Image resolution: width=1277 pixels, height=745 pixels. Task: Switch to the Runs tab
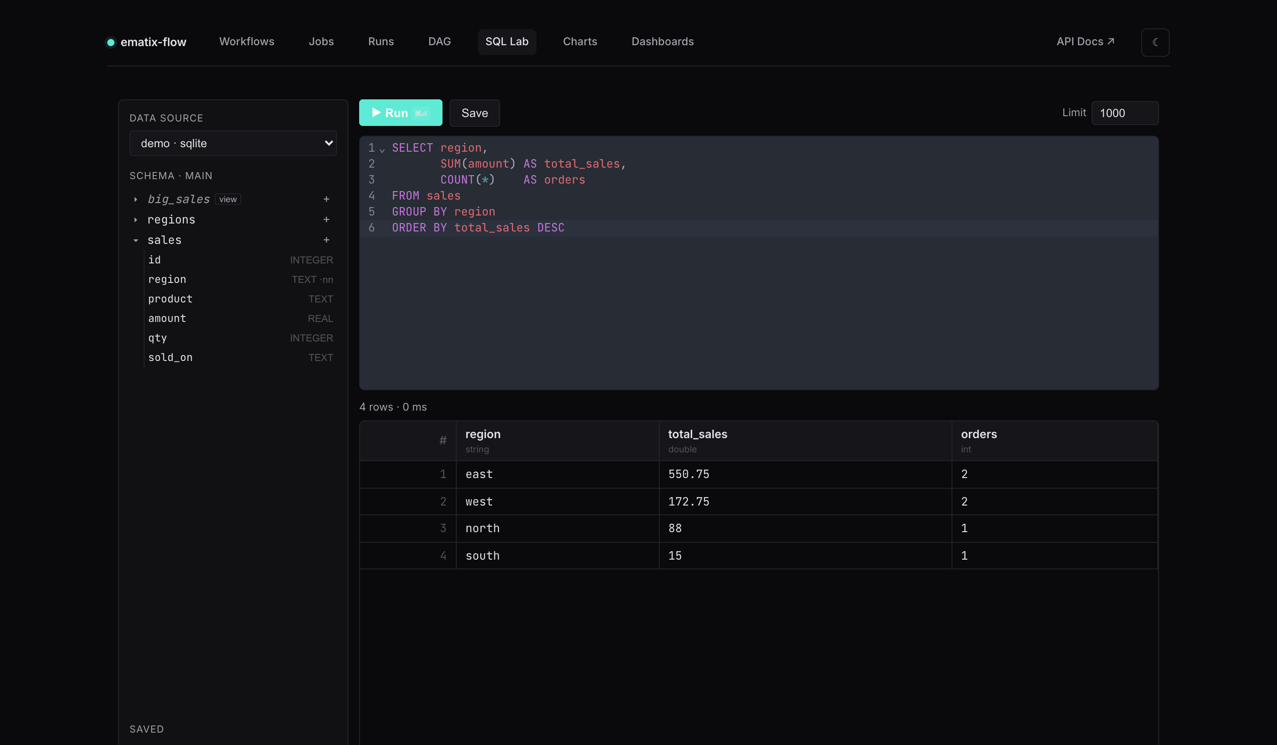coord(381,42)
